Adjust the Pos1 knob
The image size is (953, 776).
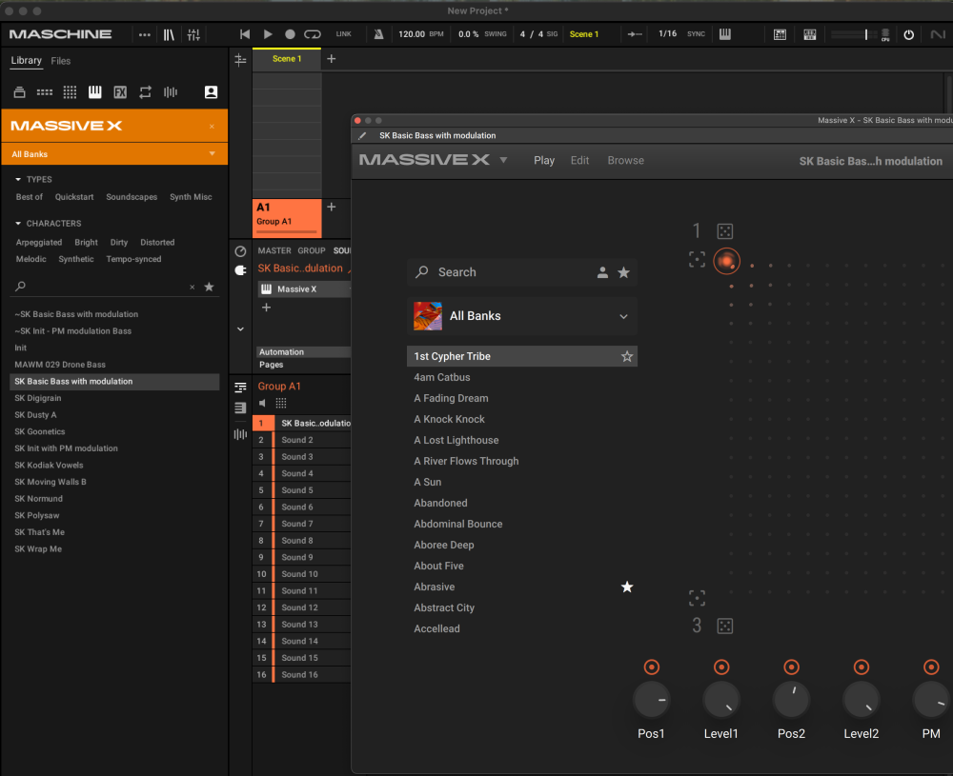(652, 700)
